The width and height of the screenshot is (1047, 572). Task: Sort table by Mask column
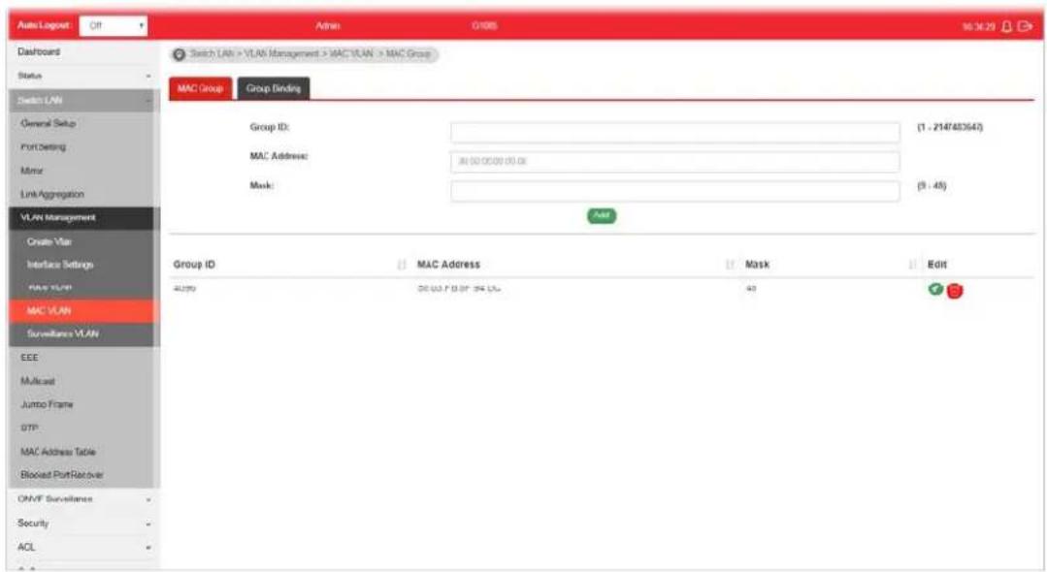pyautogui.click(x=912, y=265)
